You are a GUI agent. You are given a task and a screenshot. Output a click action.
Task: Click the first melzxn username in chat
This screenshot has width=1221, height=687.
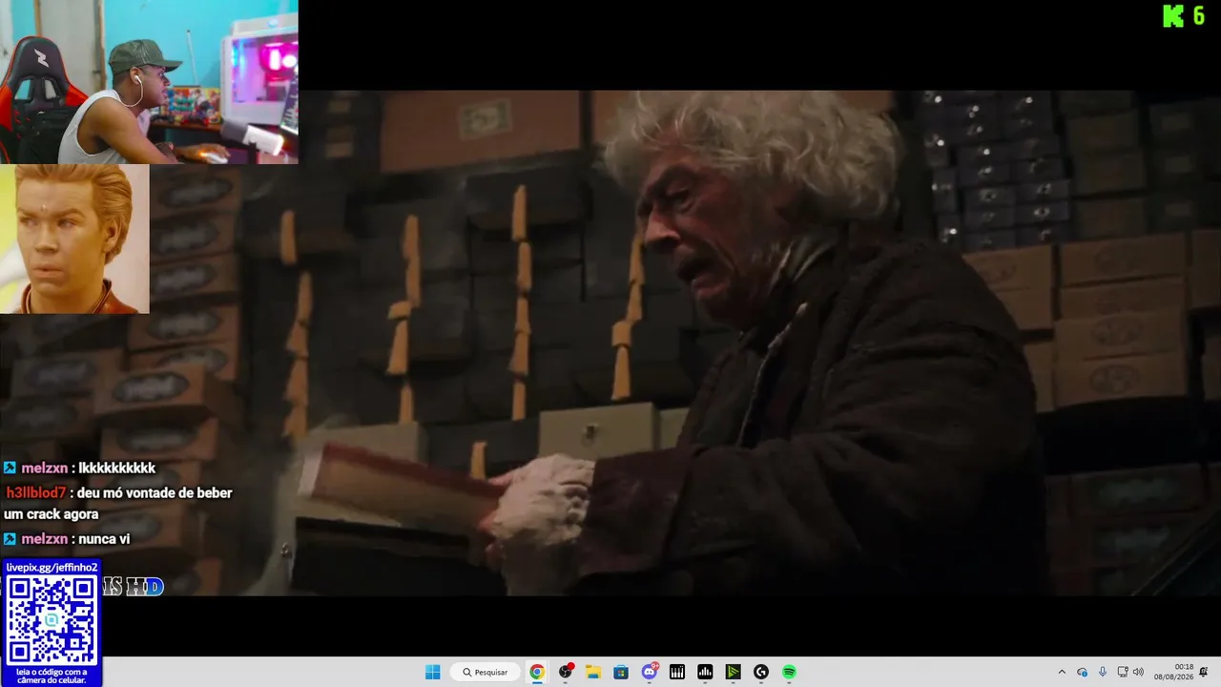pyautogui.click(x=44, y=468)
